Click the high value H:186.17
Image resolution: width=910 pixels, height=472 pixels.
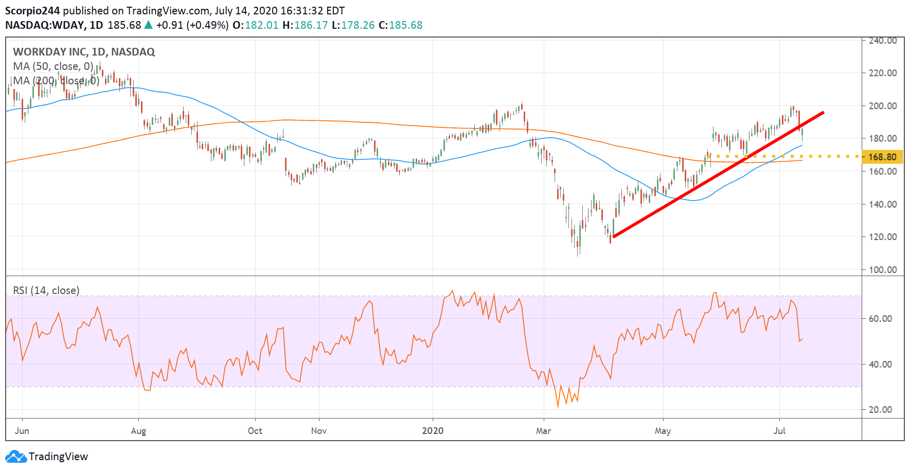tap(305, 25)
